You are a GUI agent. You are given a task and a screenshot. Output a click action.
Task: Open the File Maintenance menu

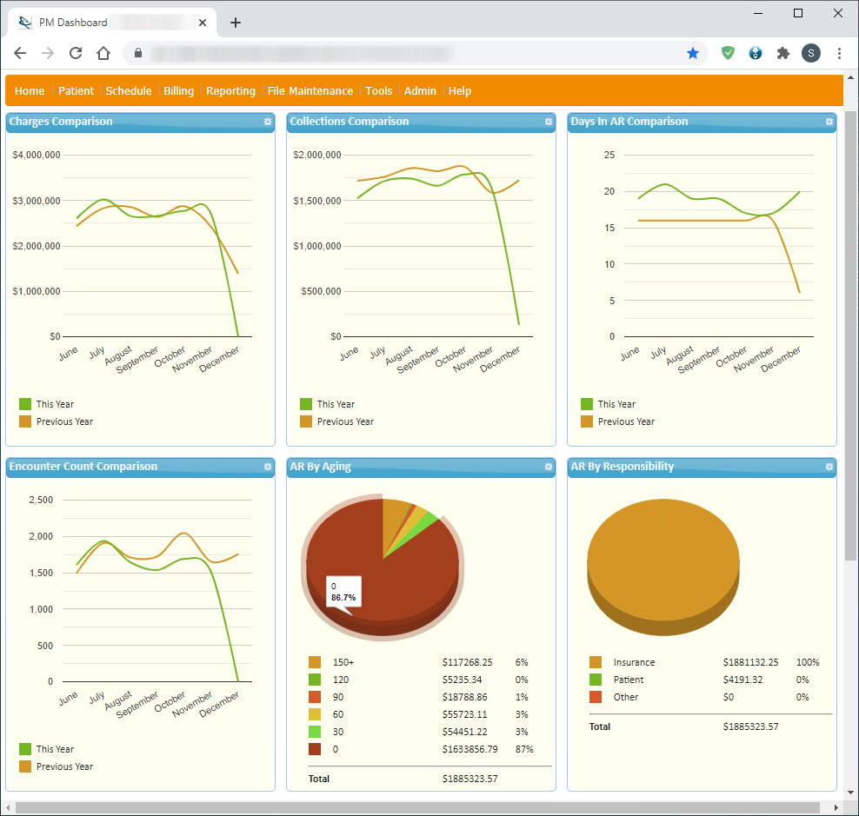coord(310,90)
